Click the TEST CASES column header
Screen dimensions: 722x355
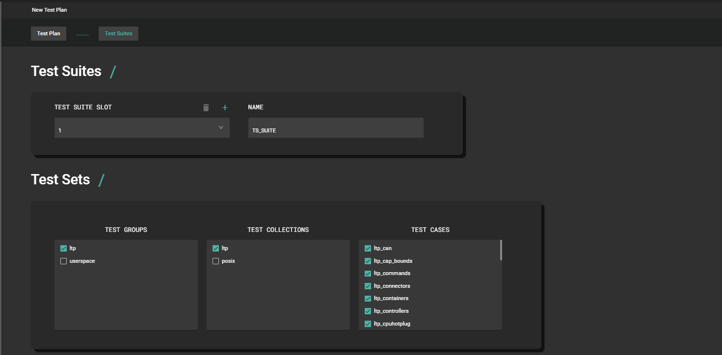(x=430, y=229)
